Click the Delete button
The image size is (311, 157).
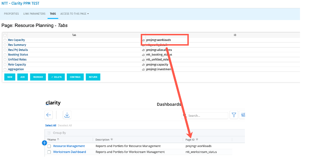point(56,77)
